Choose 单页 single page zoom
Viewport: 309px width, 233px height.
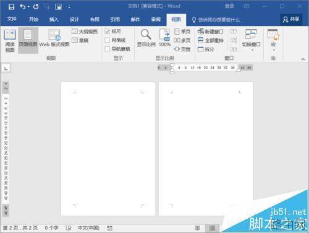tap(182, 32)
